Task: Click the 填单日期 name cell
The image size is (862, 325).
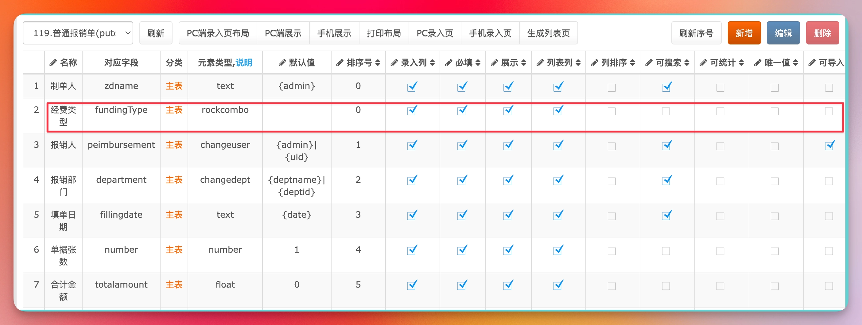Action: pyautogui.click(x=63, y=220)
